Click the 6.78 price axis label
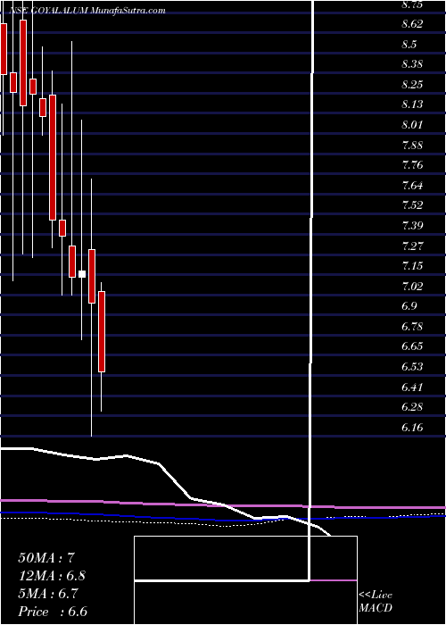The height and width of the screenshot is (625, 446). [412, 327]
